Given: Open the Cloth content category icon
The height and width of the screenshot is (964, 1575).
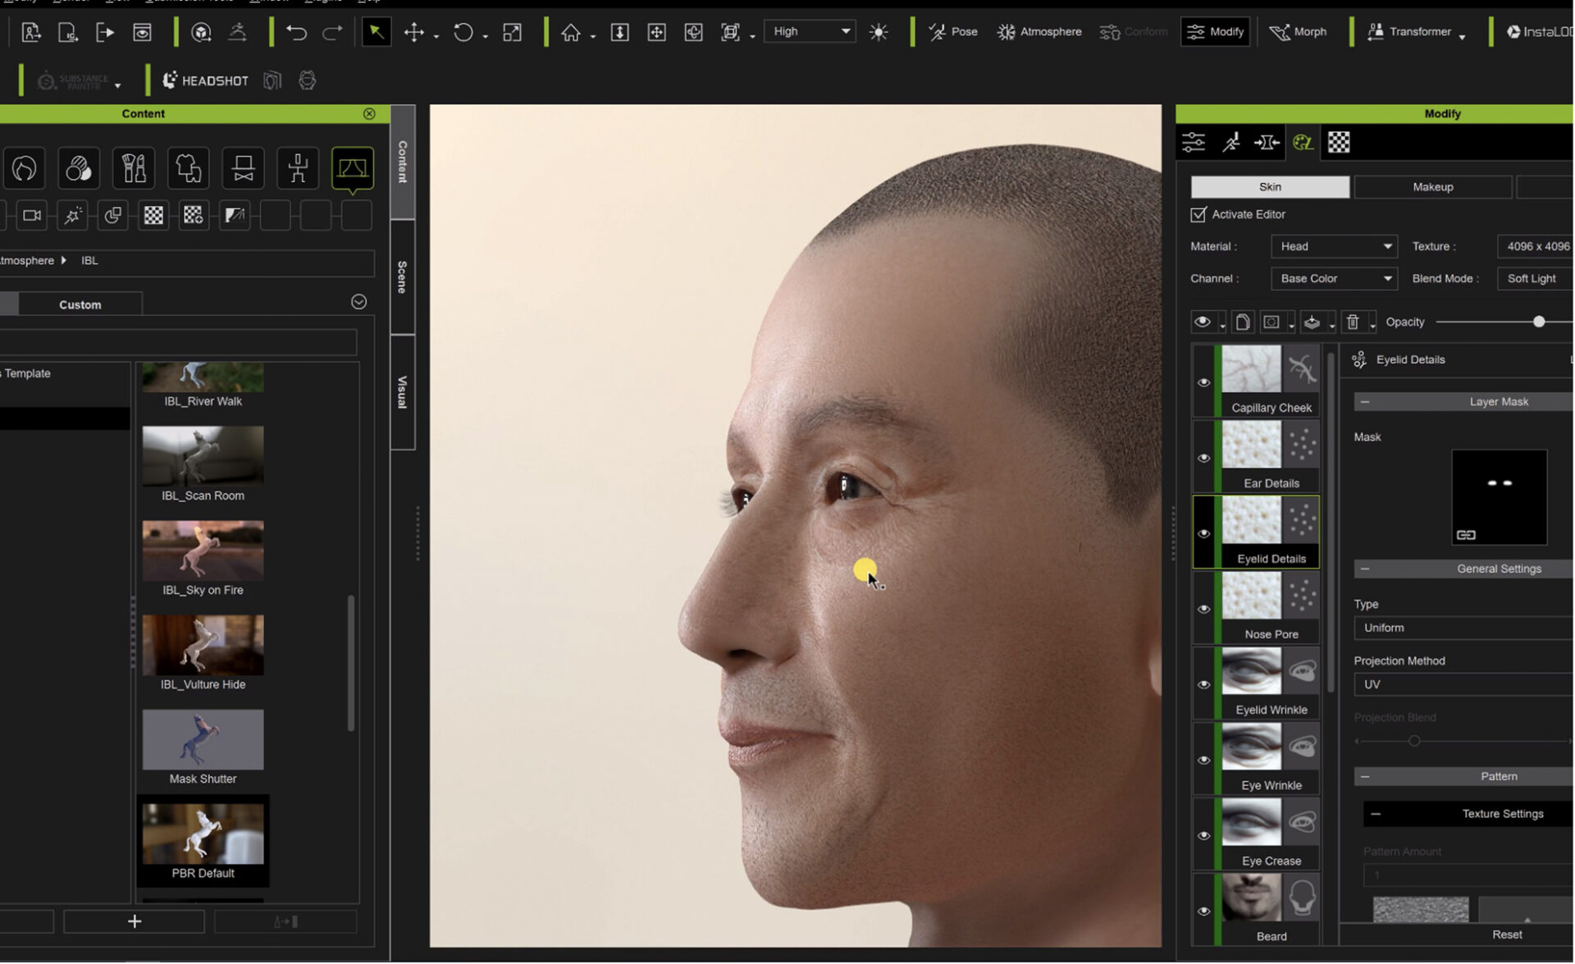Looking at the screenshot, I should (188, 168).
